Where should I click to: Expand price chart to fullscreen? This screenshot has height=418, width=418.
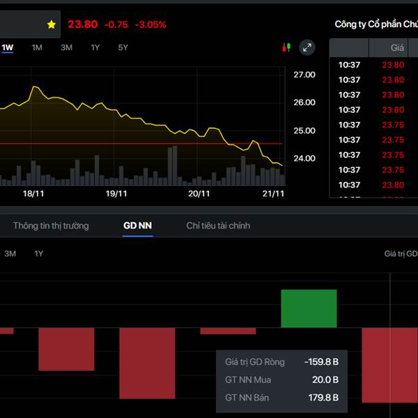307,47
